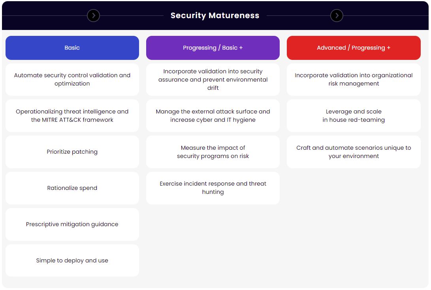
Task: Select the organizational risk management card
Action: tap(354, 80)
